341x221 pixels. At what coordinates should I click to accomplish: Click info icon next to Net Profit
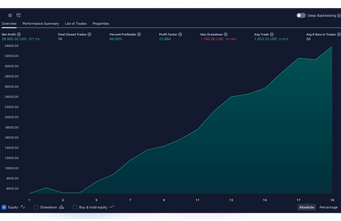[x=19, y=34]
